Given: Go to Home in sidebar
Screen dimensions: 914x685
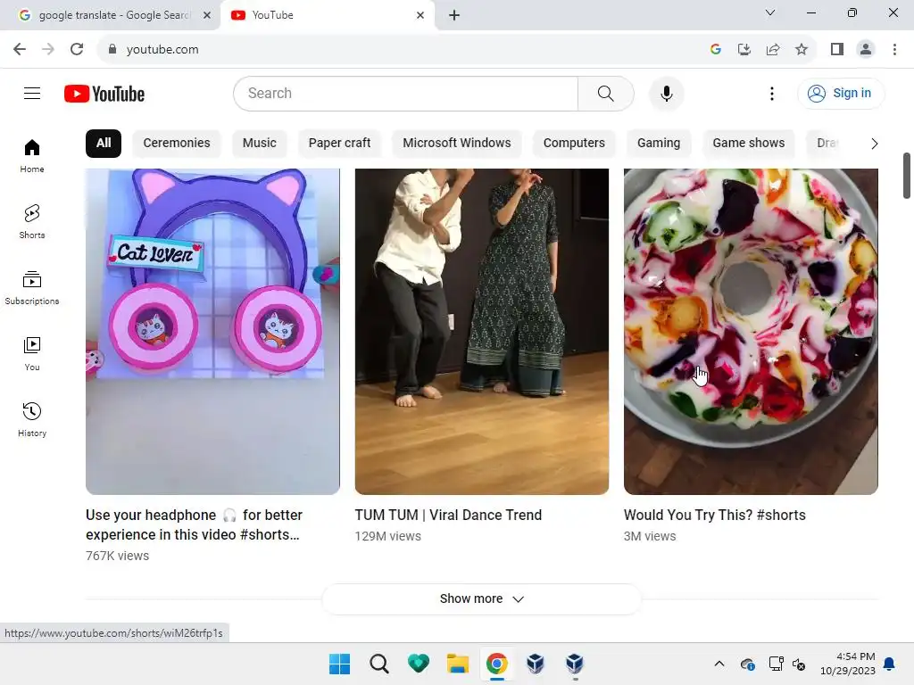Looking at the screenshot, I should click(32, 156).
